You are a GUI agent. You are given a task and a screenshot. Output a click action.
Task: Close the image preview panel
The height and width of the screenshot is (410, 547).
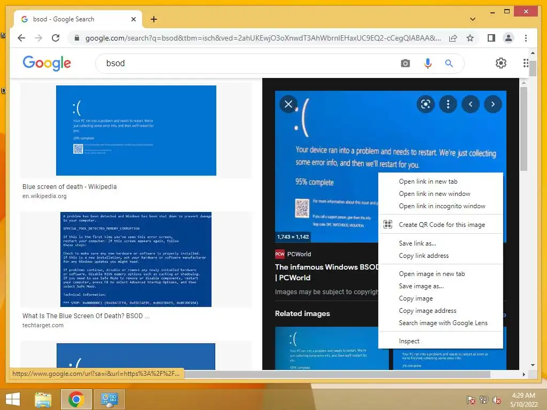pos(288,104)
